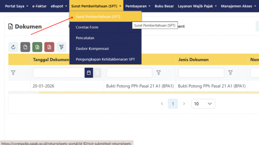Click the filter icon beside the Jenis Dokumen input
Image resolution: width=259 pixels, height=145 pixels.
(230, 73)
